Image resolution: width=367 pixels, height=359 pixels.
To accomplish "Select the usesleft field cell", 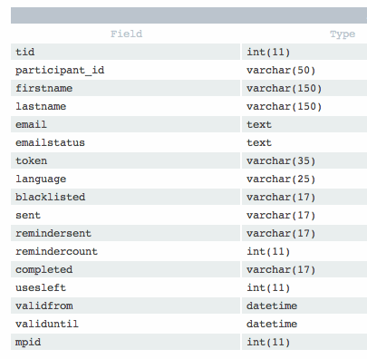I will click(125, 287).
